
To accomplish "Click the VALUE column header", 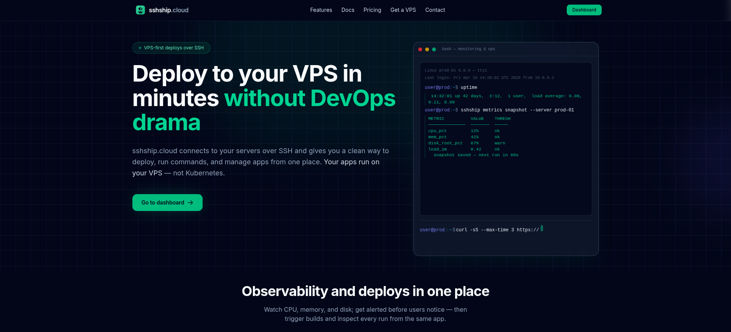I will pyautogui.click(x=477, y=119).
